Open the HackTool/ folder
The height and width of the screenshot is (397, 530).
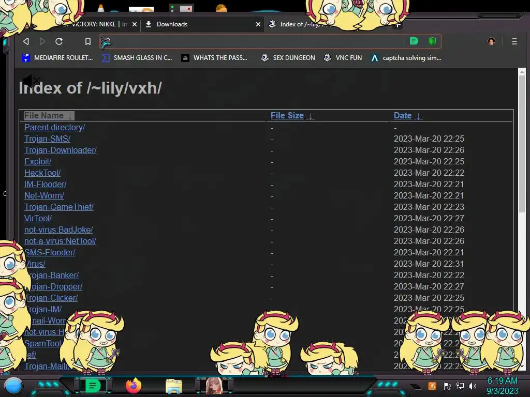(42, 173)
